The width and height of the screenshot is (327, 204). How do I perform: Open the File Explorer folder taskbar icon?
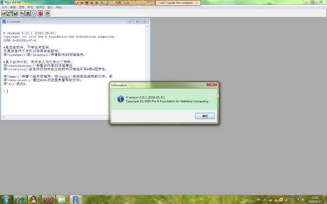(62, 200)
